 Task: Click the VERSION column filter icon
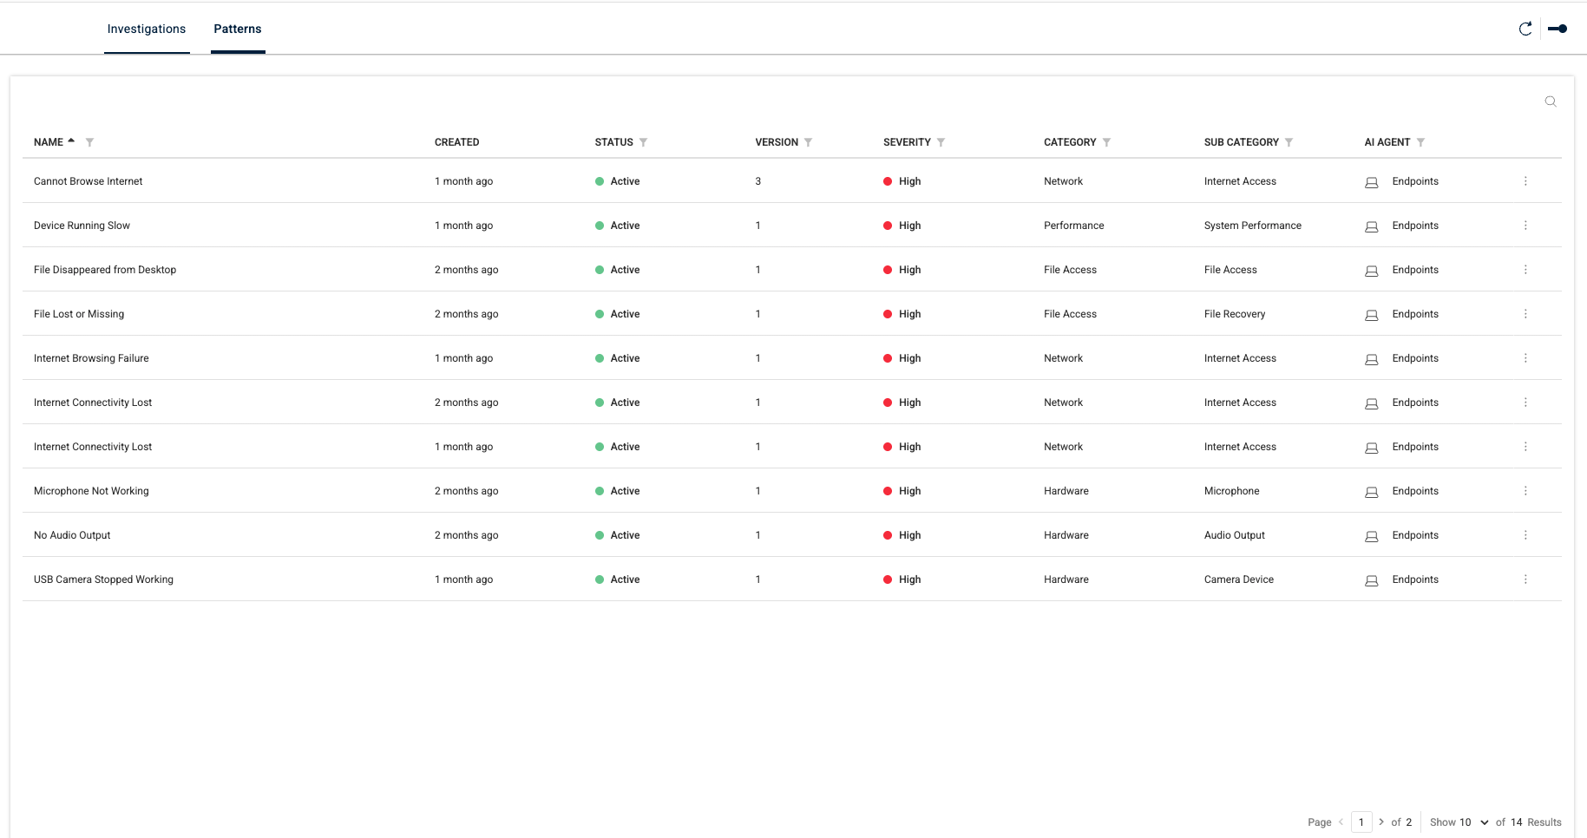tap(808, 142)
